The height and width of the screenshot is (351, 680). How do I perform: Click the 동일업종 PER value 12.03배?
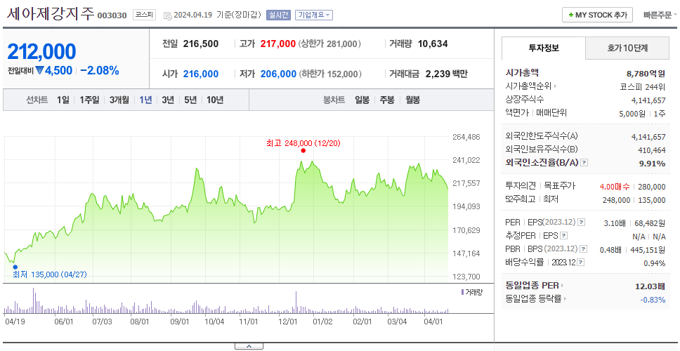(x=650, y=286)
